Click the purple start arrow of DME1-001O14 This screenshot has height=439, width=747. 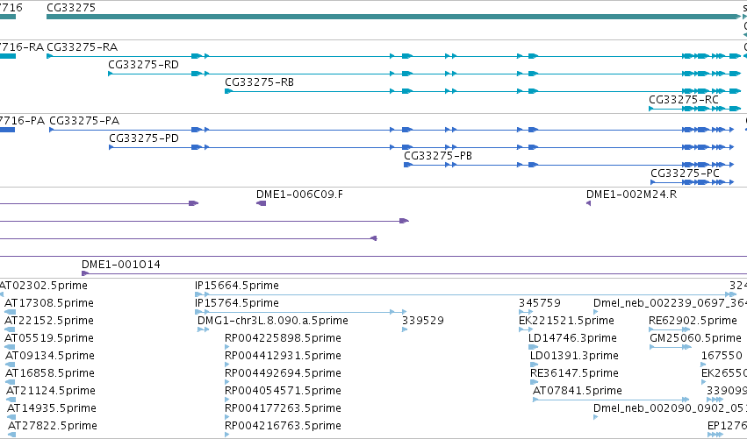85,273
